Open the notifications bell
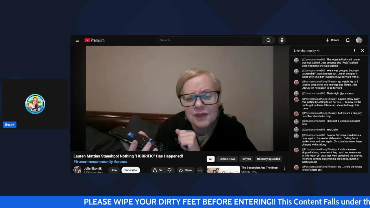Image resolution: width=370 pixels, height=208 pixels. pos(348,40)
